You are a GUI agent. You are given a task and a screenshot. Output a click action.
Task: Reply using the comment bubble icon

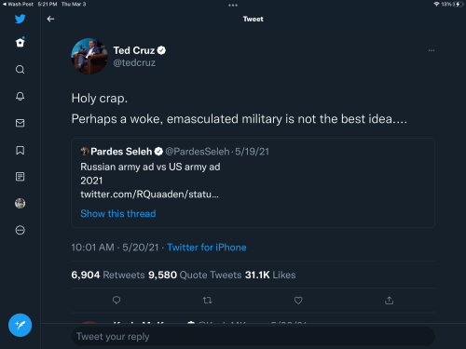click(x=116, y=301)
